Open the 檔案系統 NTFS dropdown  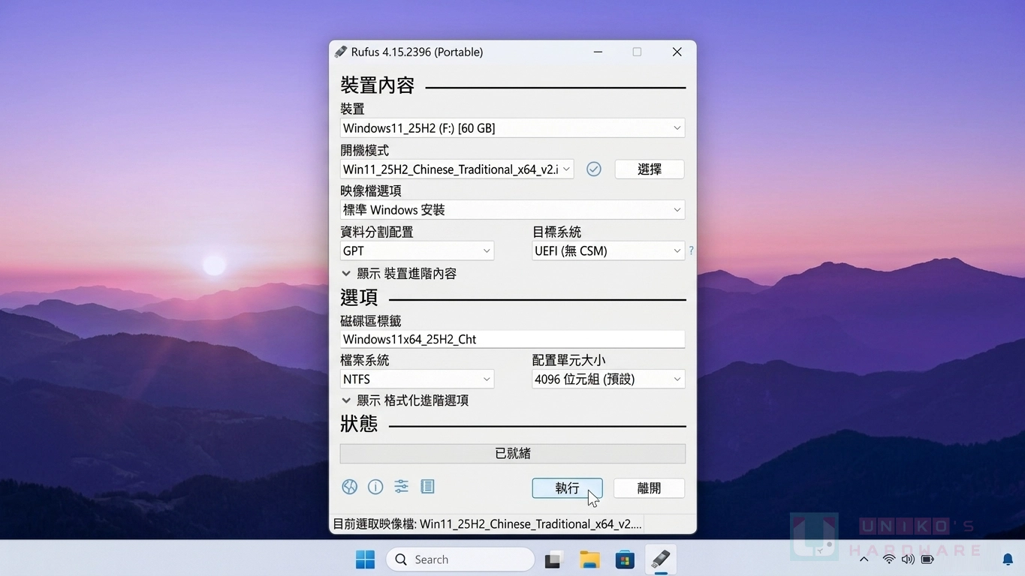coord(417,379)
